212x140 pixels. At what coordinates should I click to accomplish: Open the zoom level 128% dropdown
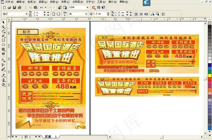[x=87, y=8]
